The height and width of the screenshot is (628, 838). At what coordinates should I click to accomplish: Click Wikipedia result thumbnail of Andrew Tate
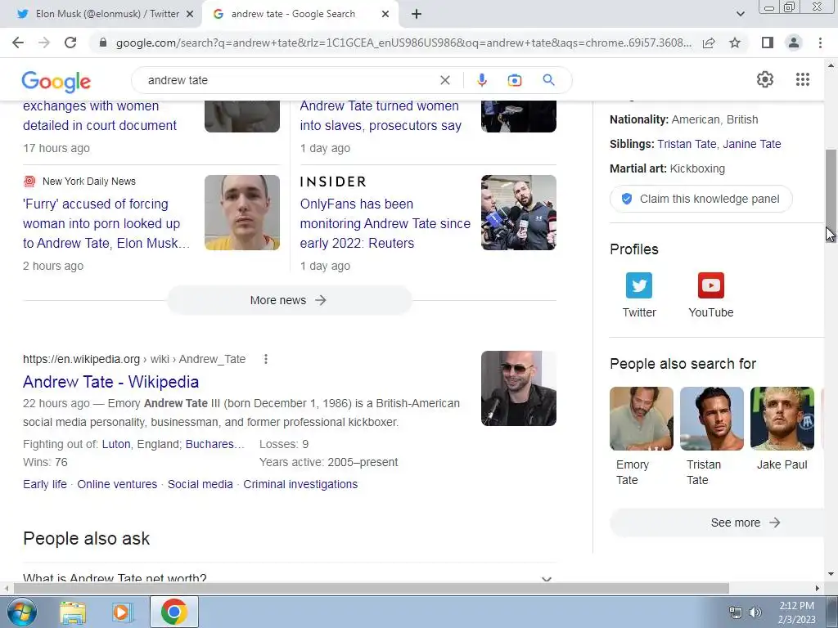(x=518, y=388)
